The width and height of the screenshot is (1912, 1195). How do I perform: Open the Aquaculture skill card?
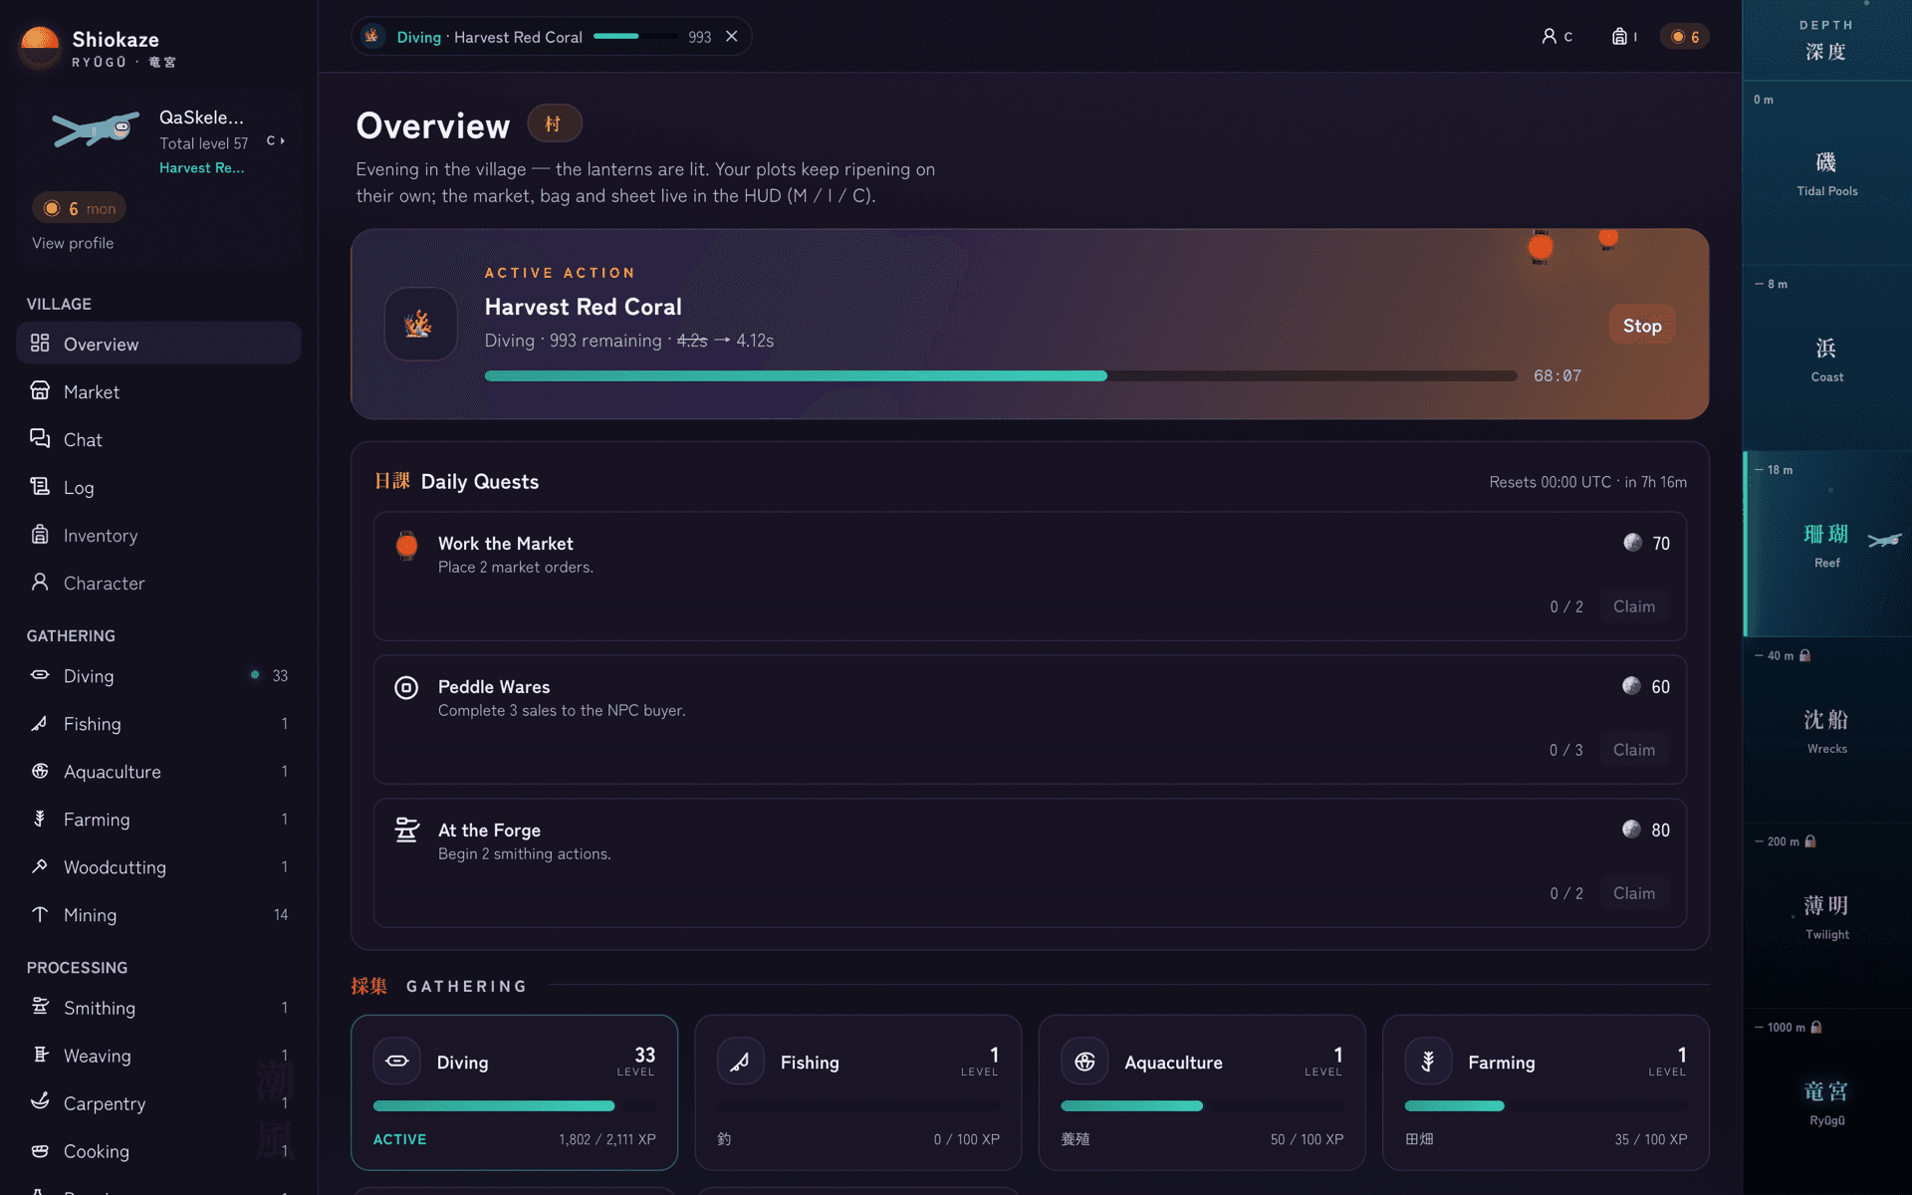tap(1202, 1092)
